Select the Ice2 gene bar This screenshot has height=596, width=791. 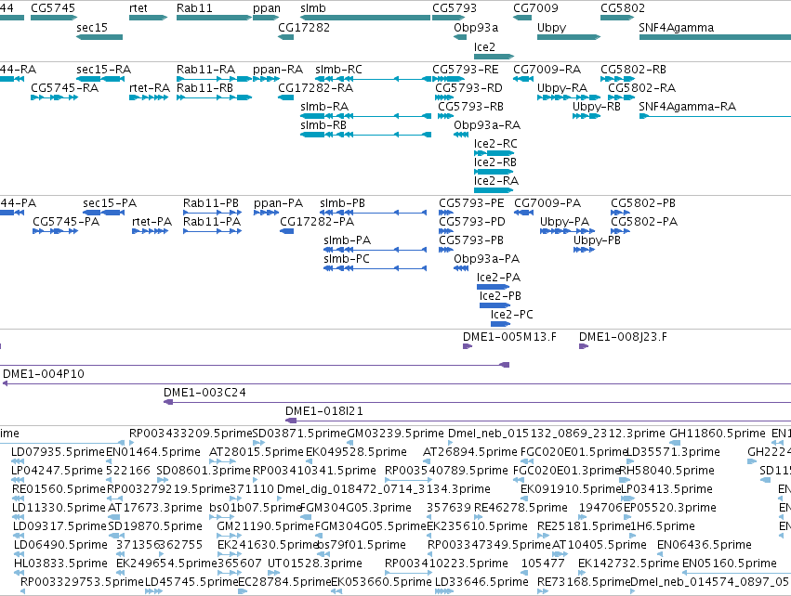(x=494, y=57)
